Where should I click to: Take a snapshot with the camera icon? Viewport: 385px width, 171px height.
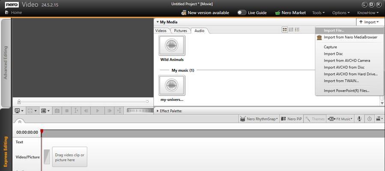57,111
